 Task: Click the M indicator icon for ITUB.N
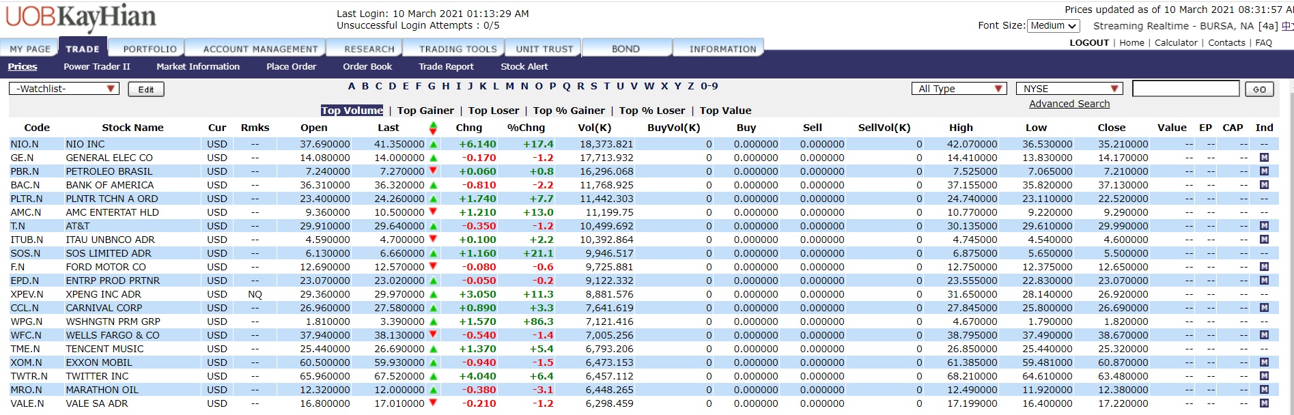[x=1264, y=240]
